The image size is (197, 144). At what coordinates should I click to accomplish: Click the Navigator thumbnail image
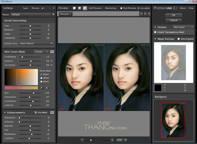(173, 120)
